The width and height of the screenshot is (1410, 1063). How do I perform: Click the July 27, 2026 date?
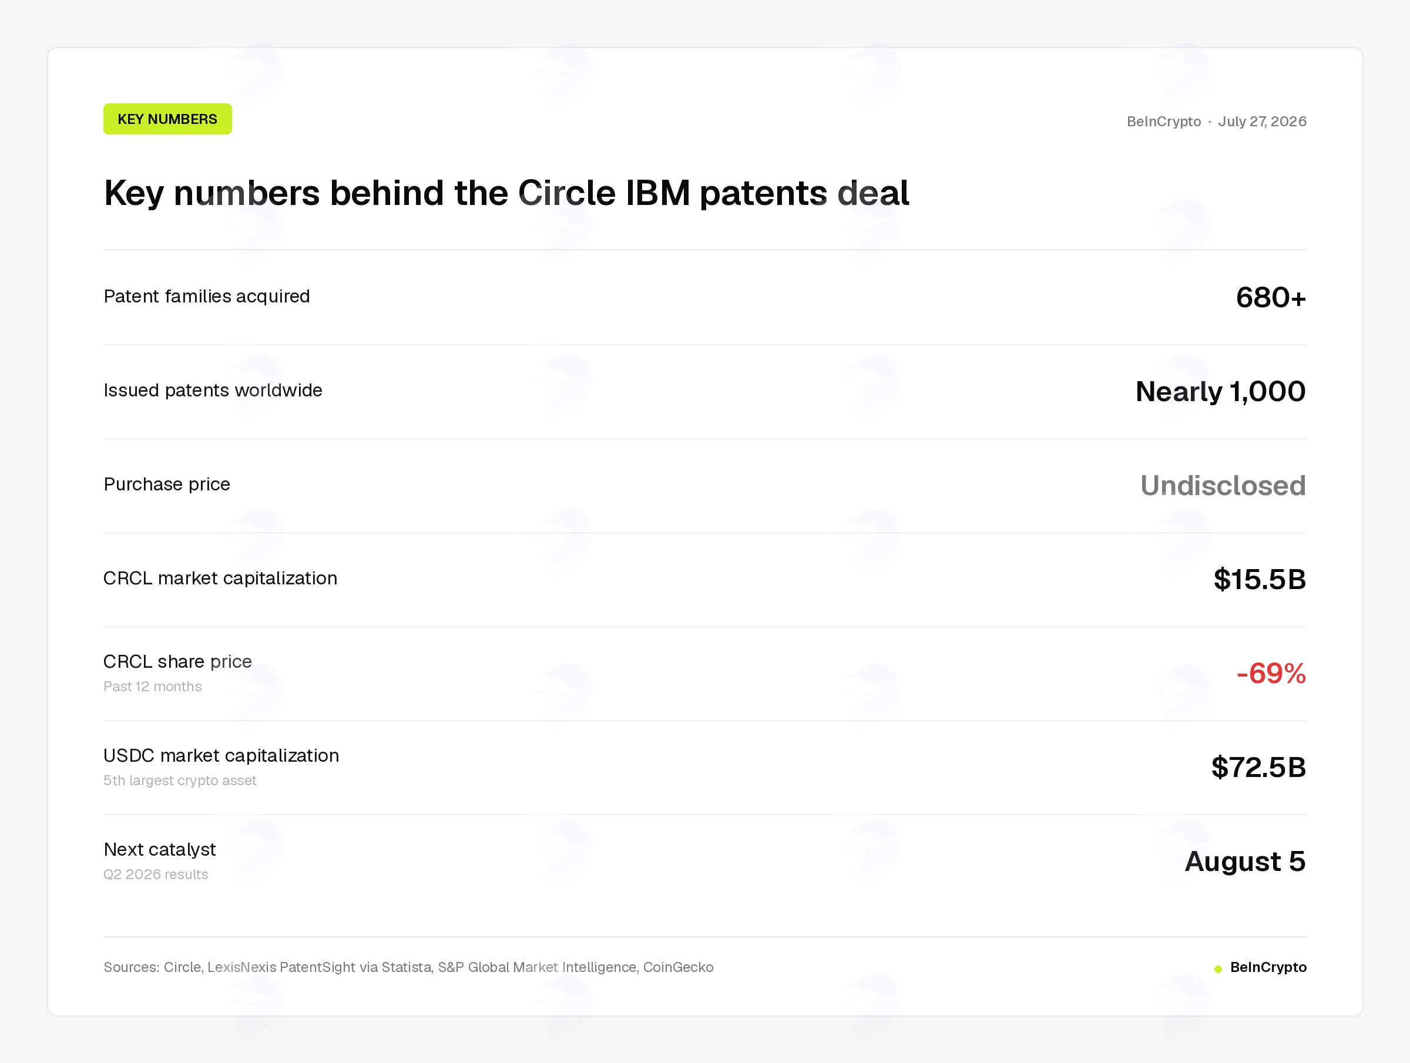coord(1262,122)
